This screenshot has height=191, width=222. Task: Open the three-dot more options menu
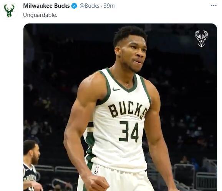click(214, 6)
